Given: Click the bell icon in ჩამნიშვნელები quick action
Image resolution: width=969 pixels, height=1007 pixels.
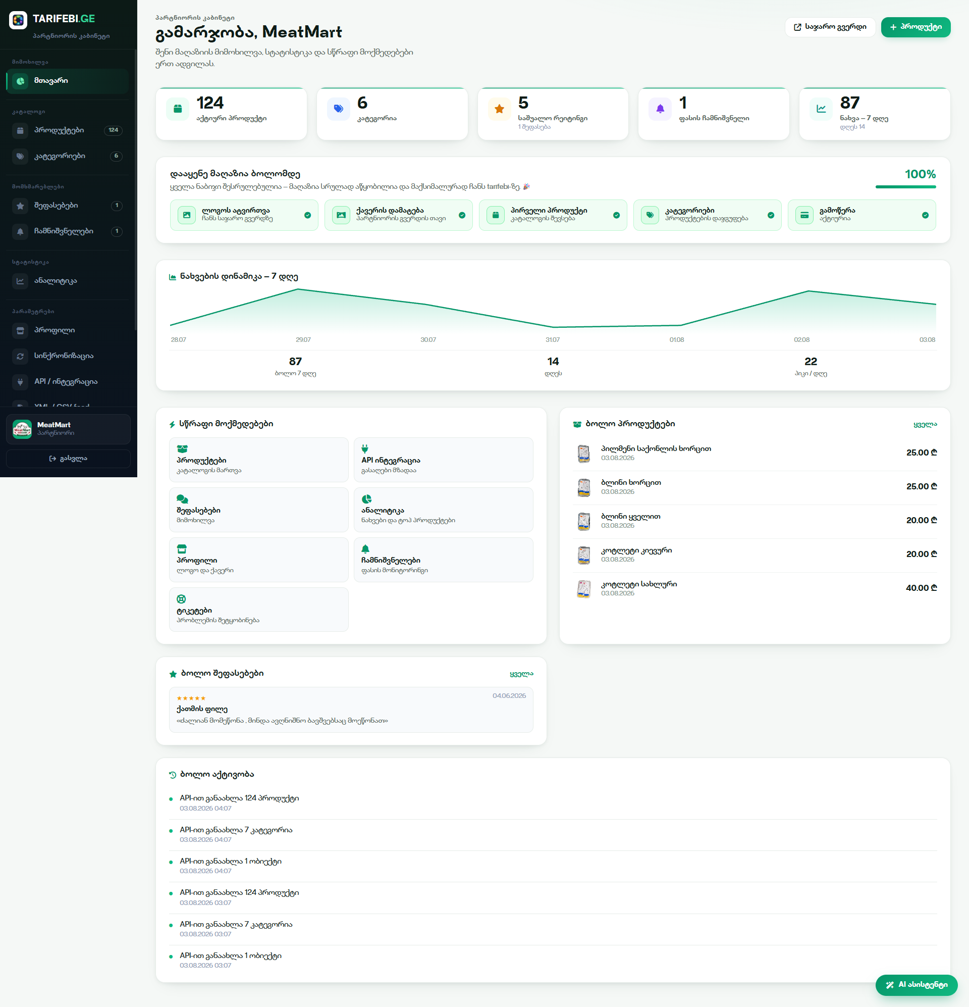Looking at the screenshot, I should click(x=365, y=549).
